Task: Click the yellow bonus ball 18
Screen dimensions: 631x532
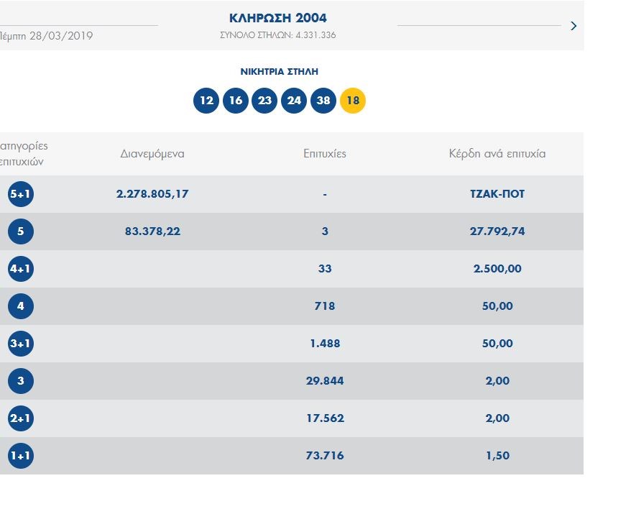Action: [353, 101]
